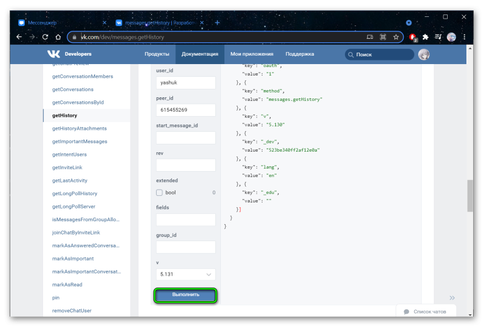Image resolution: width=484 pixels, height=327 pixels.
Task: Click the fields input box
Action: click(186, 219)
